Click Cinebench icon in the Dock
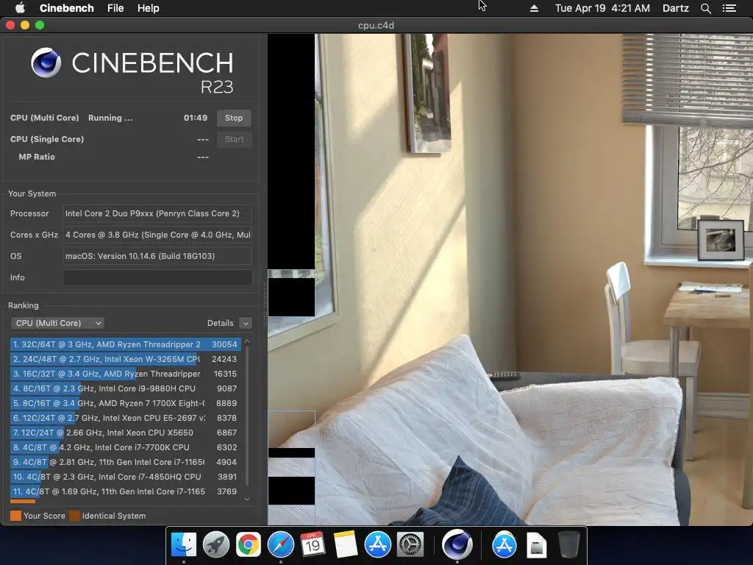Image resolution: width=753 pixels, height=565 pixels. 457,545
